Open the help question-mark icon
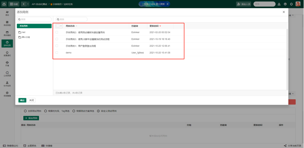The height and width of the screenshot is (148, 304). pyautogui.click(x=285, y=4)
